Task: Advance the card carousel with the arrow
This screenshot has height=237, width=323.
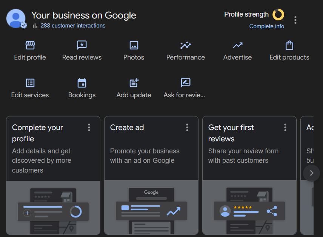Action: click(311, 173)
